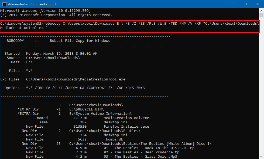Click the 'E:\$RECYCLE.BIN\' extra dir line

61,109
